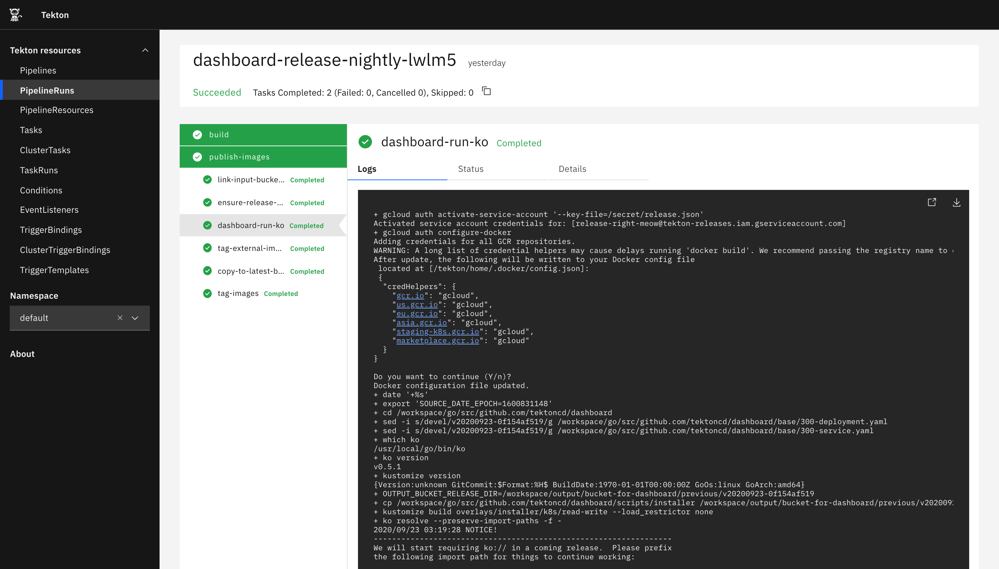
Task: Click the green checkmark icon for tag-images
Action: (x=207, y=294)
